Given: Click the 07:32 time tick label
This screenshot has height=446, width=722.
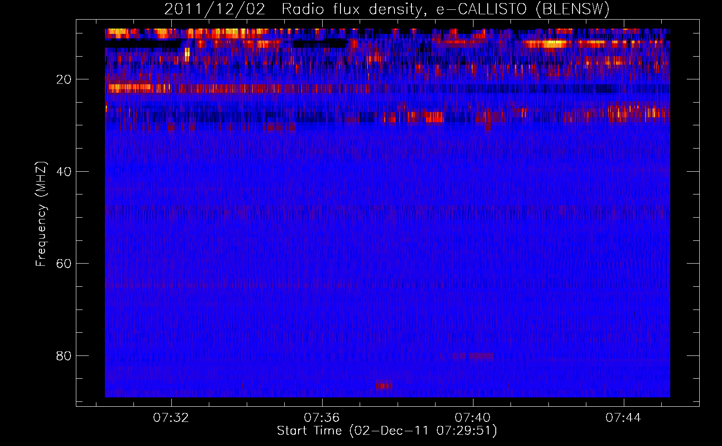Looking at the screenshot, I should [171, 418].
